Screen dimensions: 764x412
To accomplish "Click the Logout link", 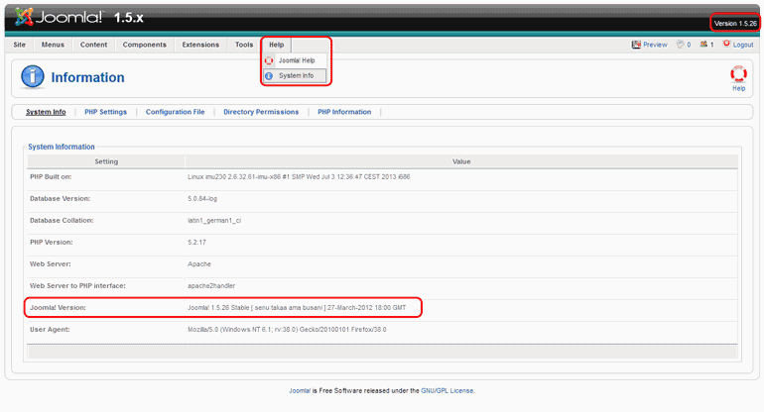I will [743, 45].
